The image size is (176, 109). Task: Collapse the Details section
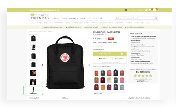coord(124,98)
